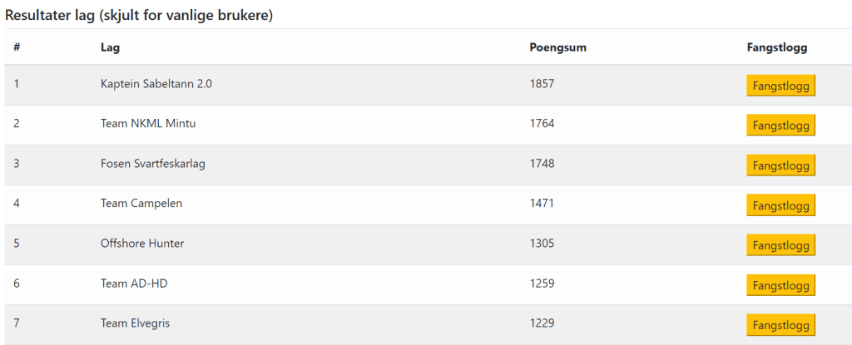Click the Resultater lag heading

140,15
